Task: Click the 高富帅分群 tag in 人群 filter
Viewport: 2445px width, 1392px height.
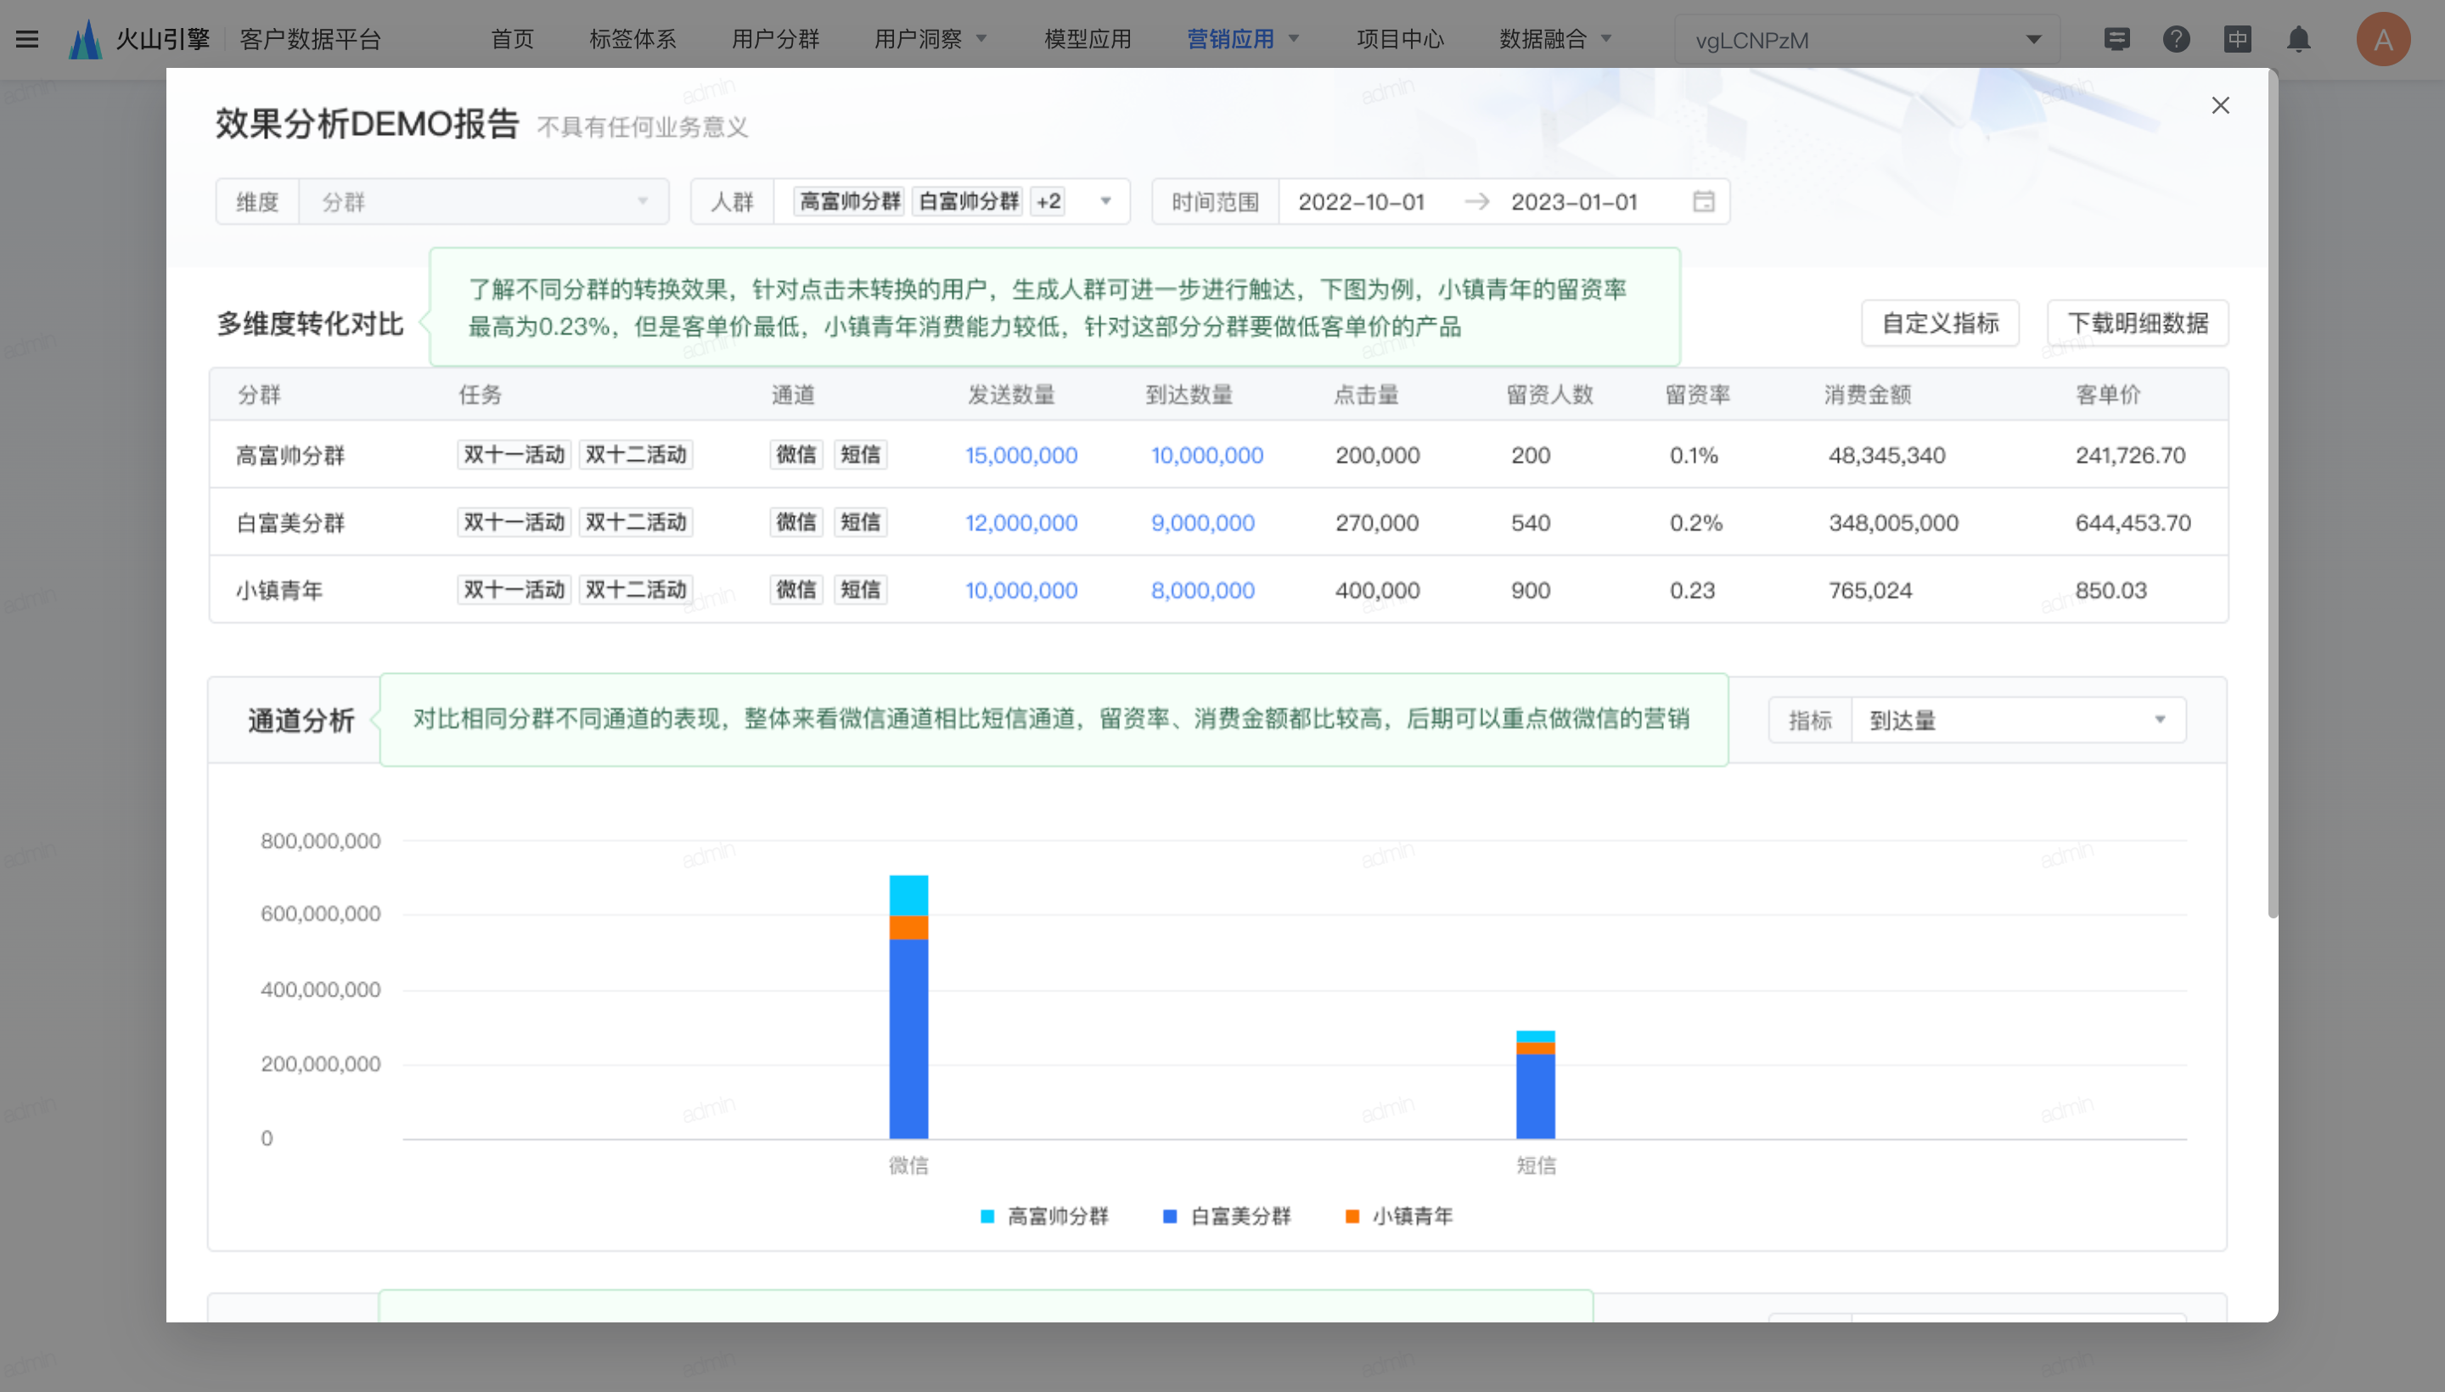Action: coord(849,202)
